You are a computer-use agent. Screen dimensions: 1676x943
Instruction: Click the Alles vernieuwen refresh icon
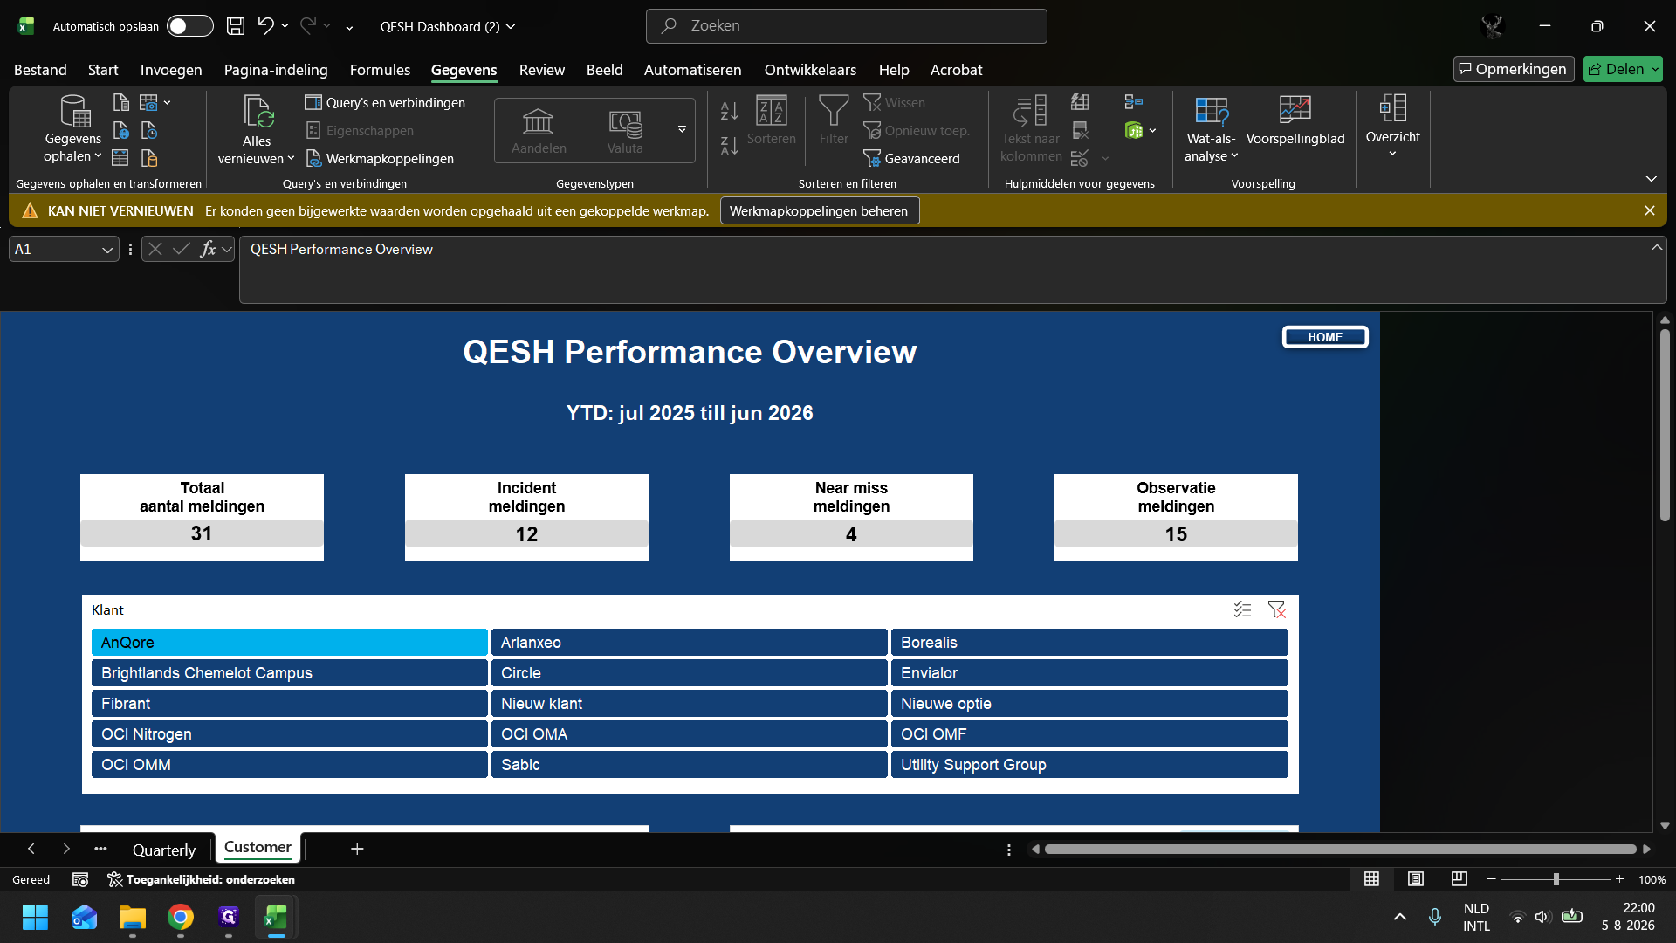pyautogui.click(x=258, y=112)
